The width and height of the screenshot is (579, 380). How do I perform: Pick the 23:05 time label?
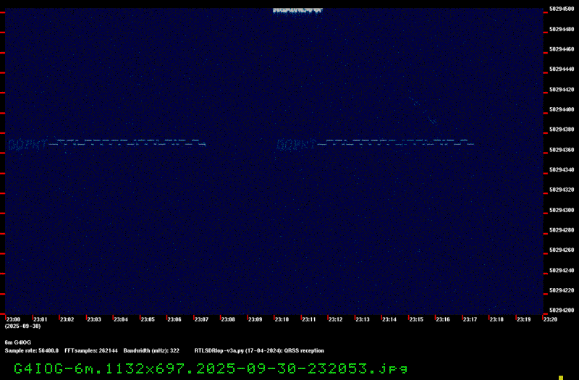pyautogui.click(x=148, y=319)
